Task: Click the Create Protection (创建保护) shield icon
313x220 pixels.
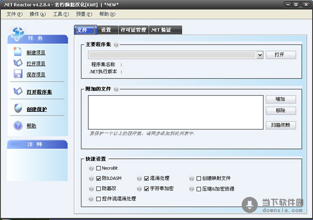Action: (18, 108)
